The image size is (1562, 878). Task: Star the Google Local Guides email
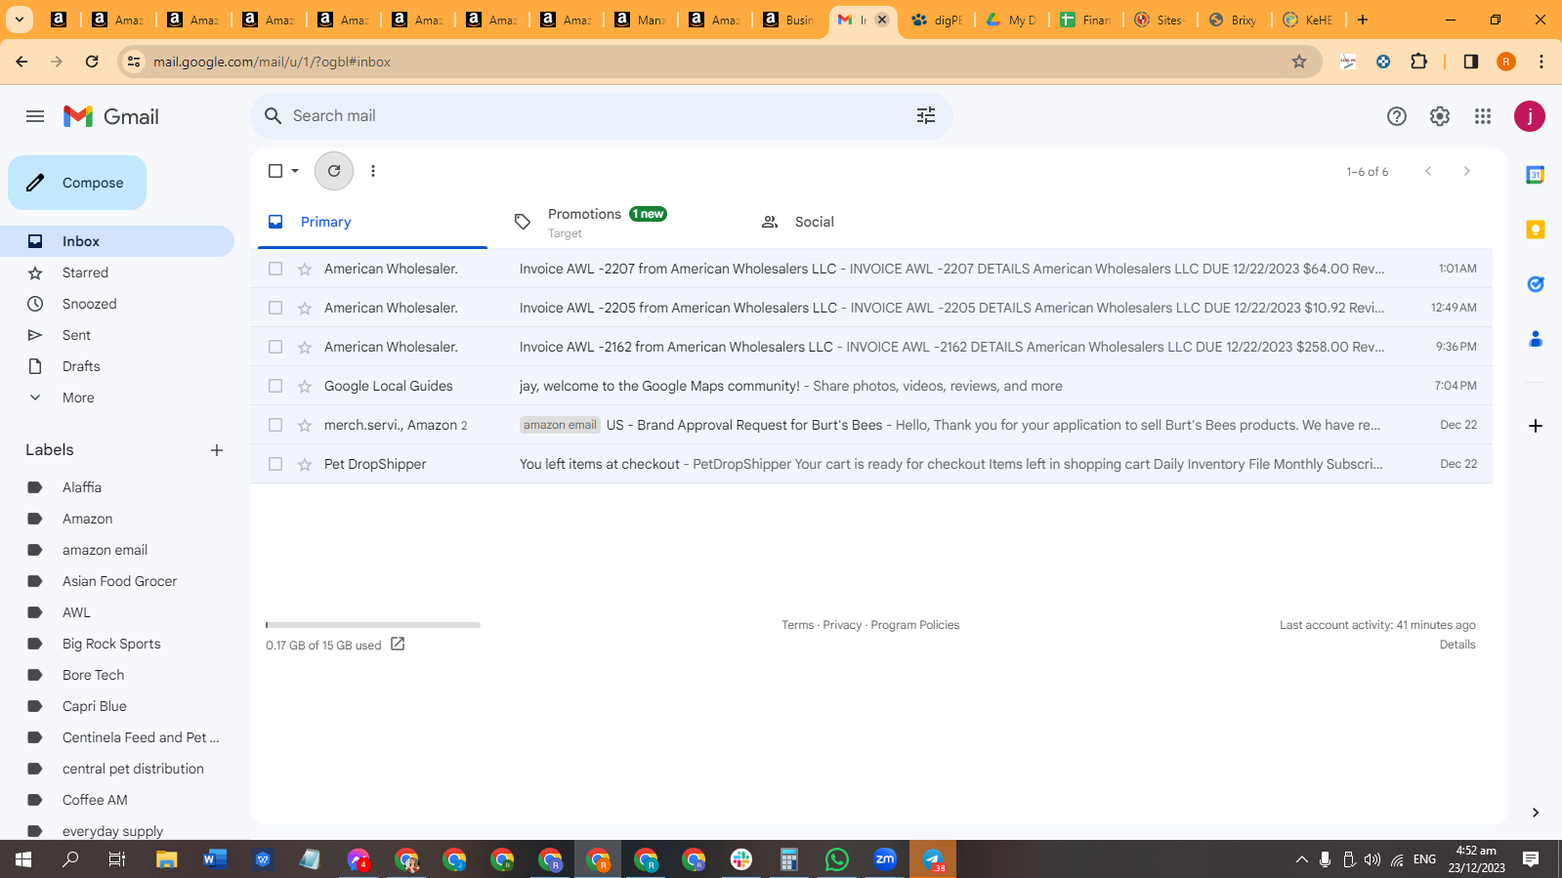click(305, 386)
